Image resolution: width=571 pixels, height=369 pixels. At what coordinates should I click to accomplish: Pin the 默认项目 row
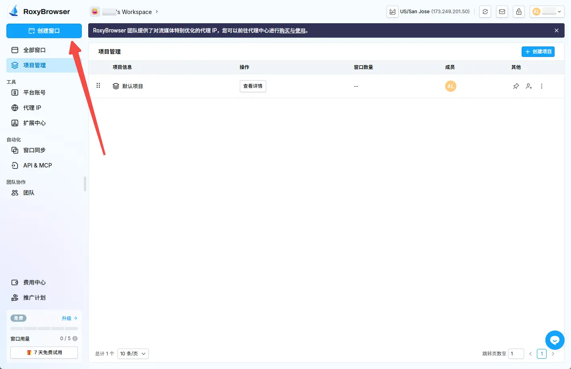pyautogui.click(x=516, y=86)
